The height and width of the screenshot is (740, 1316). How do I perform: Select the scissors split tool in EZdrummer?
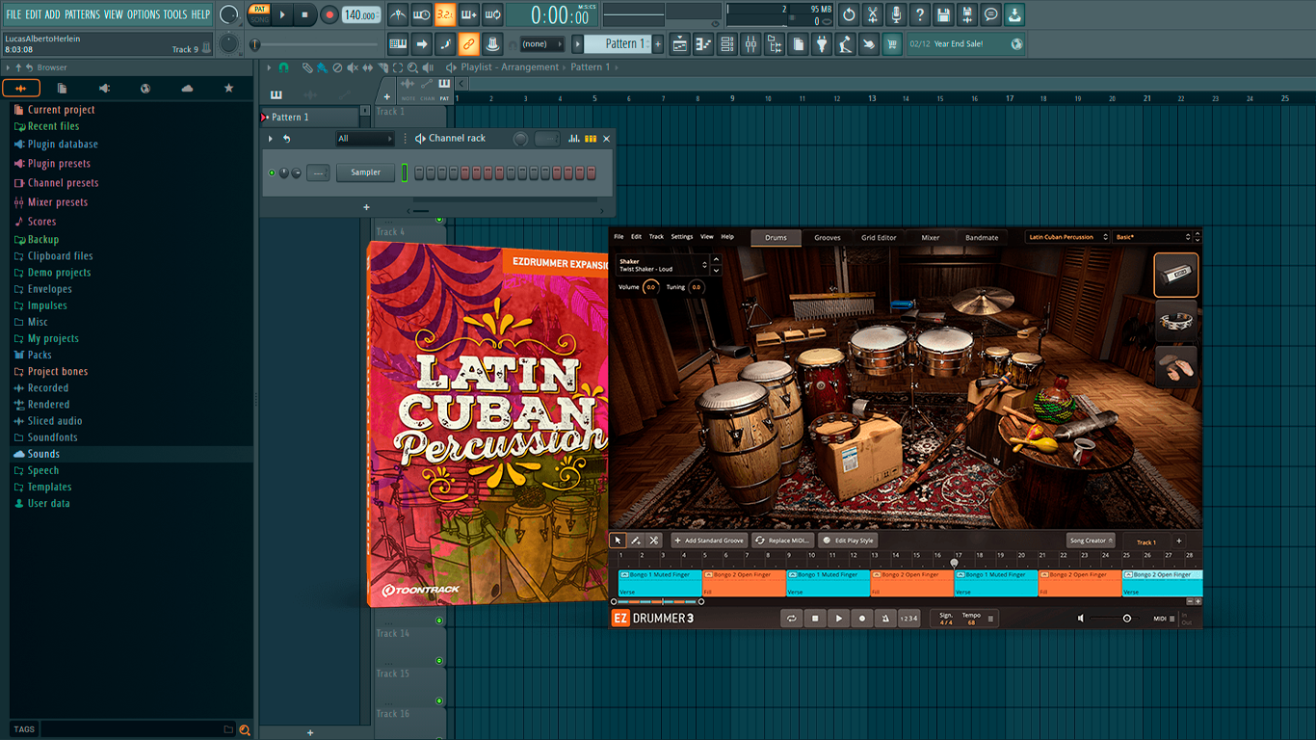(654, 541)
